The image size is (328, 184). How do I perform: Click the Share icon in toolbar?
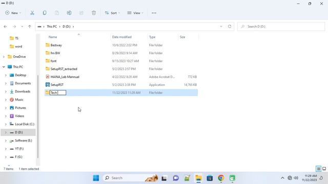coord(81,13)
